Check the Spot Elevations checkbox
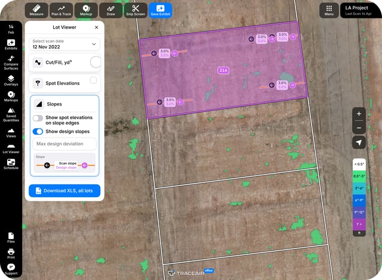The height and width of the screenshot is (280, 382). [93, 80]
